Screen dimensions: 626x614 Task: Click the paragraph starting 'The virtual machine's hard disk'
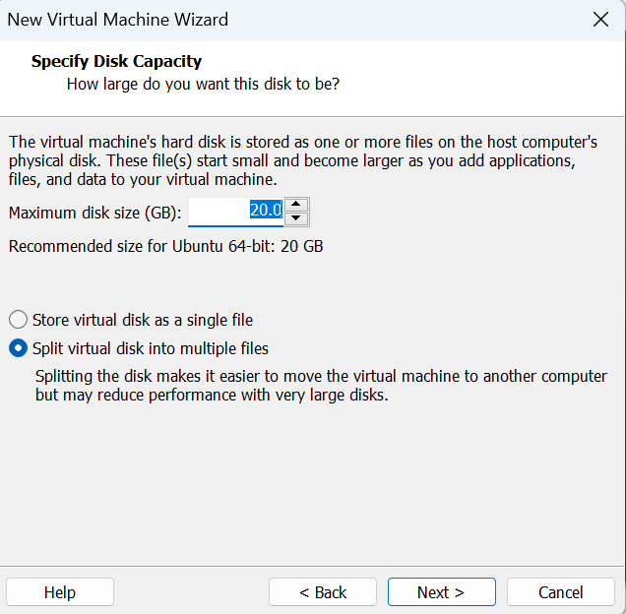coord(303,161)
